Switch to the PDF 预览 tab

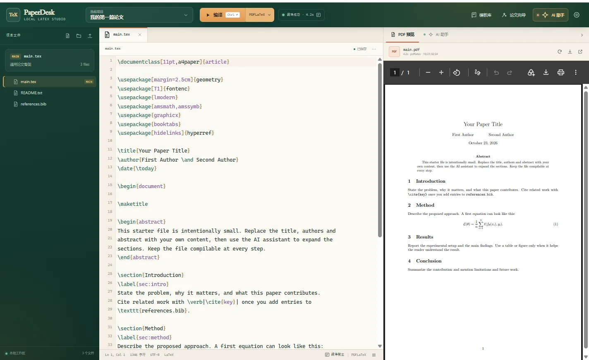click(x=402, y=35)
